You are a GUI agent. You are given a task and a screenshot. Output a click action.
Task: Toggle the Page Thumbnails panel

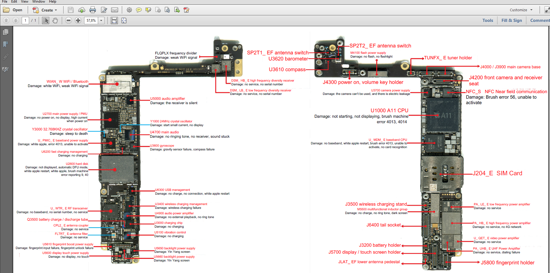pyautogui.click(x=5, y=32)
